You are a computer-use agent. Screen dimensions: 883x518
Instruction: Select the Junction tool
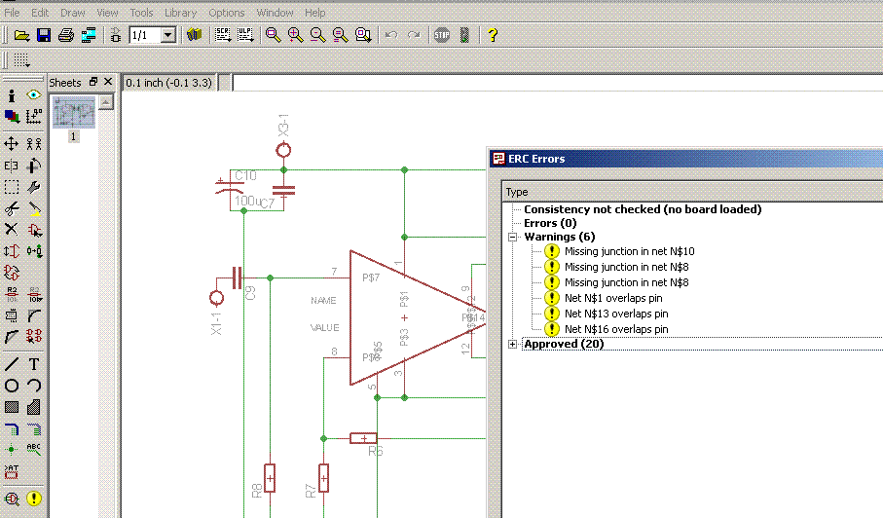tap(12, 450)
